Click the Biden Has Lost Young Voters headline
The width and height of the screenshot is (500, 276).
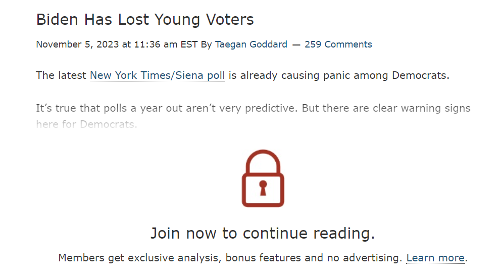pyautogui.click(x=145, y=20)
